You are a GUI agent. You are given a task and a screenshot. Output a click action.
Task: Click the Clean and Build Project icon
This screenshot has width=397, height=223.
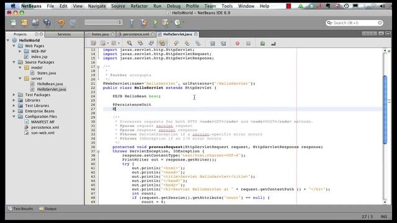[143, 23]
